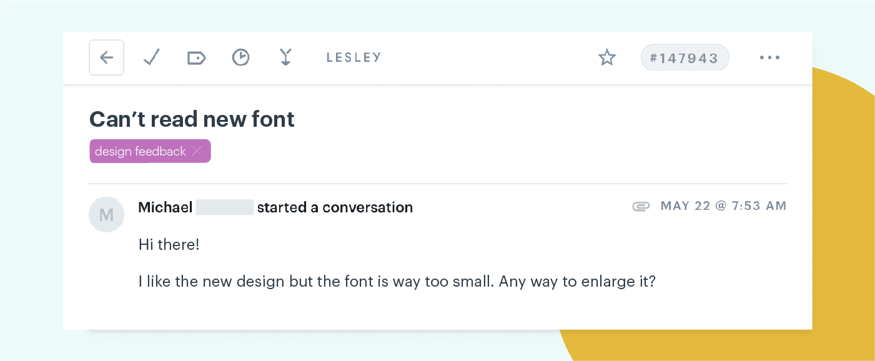The image size is (875, 361).
Task: Click the paperclip attachment icon
Action: click(641, 205)
